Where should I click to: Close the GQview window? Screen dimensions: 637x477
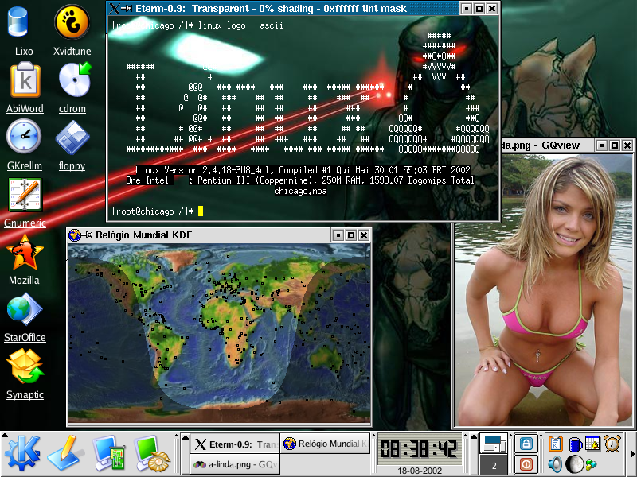click(627, 145)
